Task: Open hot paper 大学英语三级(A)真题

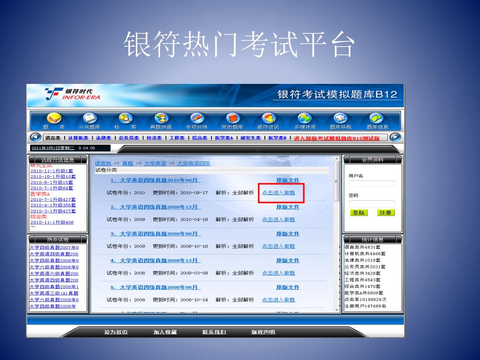Action: pos(54,293)
